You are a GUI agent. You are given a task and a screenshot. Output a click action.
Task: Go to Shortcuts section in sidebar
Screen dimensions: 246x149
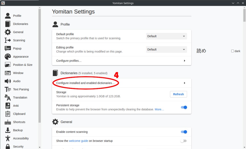click(19, 122)
